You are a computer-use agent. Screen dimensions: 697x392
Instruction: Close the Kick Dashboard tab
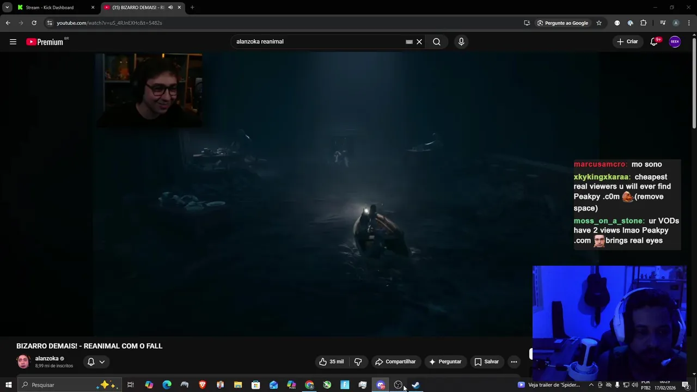[93, 8]
